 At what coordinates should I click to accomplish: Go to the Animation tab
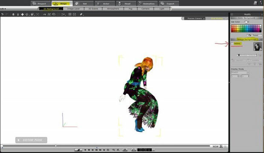point(147,3)
